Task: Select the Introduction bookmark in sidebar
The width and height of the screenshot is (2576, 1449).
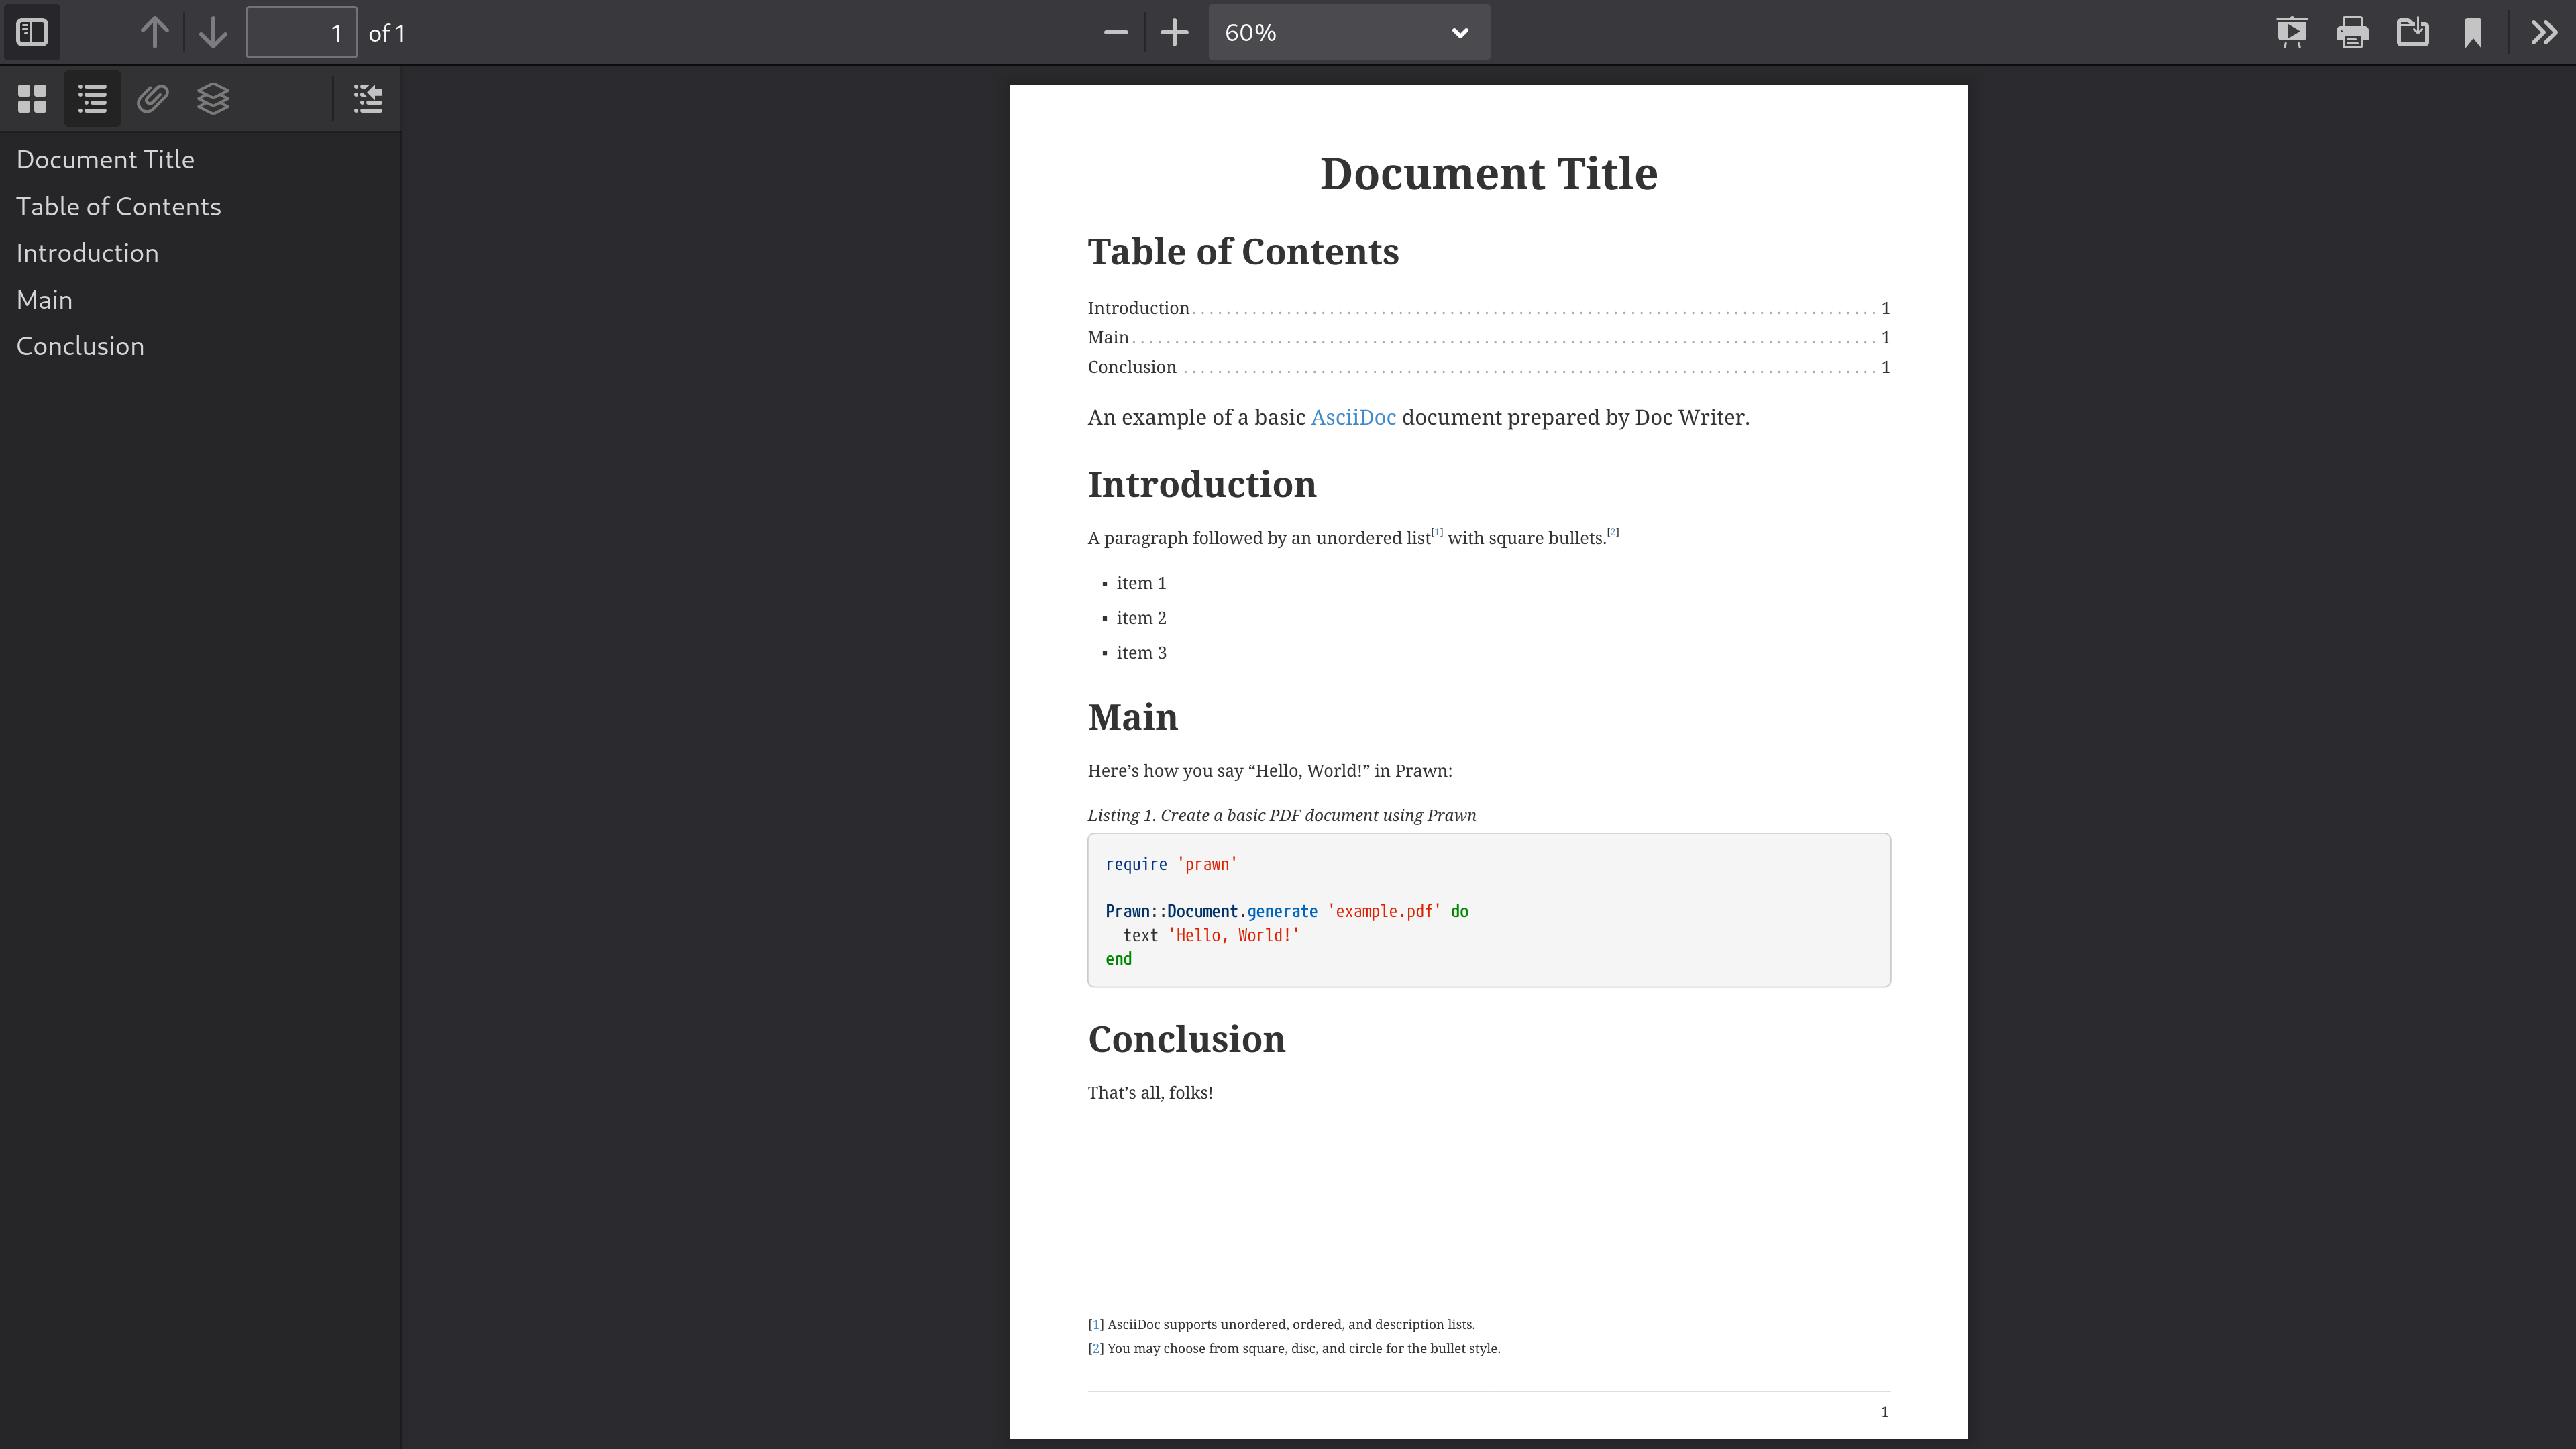Action: pyautogui.click(x=87, y=252)
